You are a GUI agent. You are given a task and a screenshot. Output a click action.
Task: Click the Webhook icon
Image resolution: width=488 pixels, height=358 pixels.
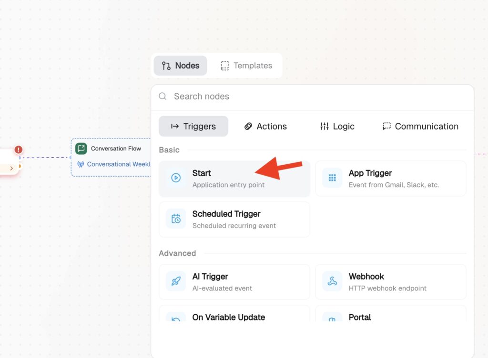pyautogui.click(x=332, y=281)
